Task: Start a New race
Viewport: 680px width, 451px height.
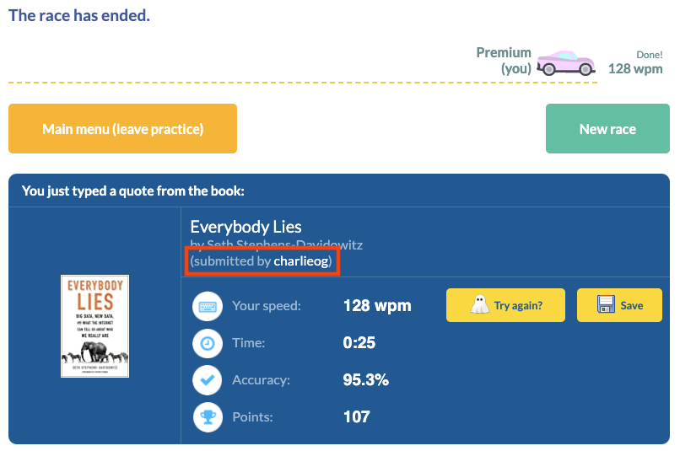Action: point(607,129)
